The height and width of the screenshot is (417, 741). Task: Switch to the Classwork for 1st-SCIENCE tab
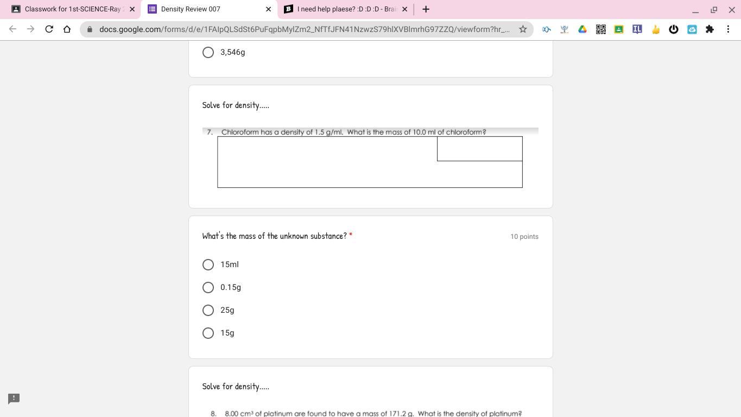coord(71,9)
